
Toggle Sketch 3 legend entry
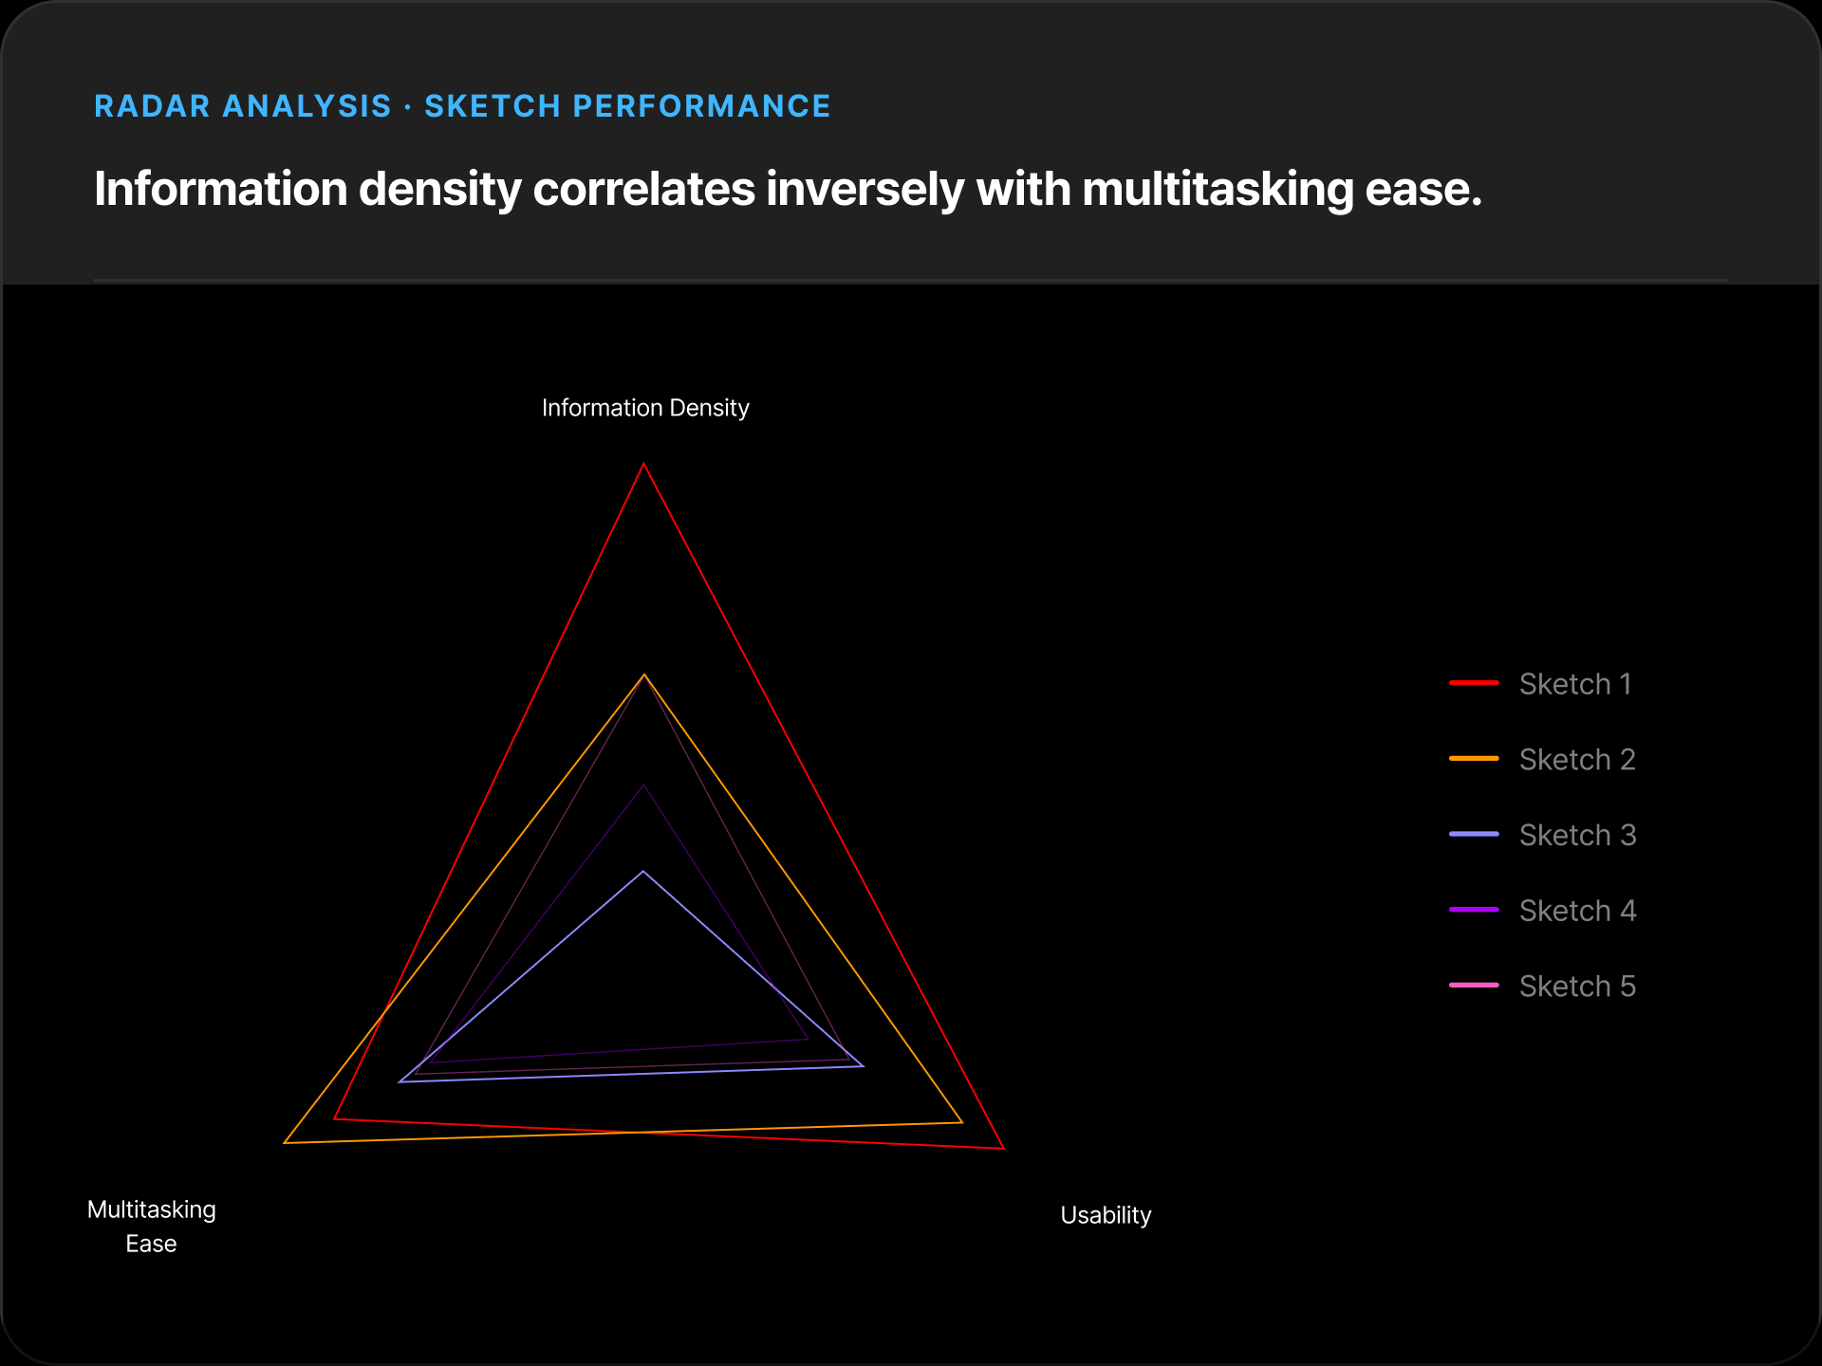[x=1543, y=835]
